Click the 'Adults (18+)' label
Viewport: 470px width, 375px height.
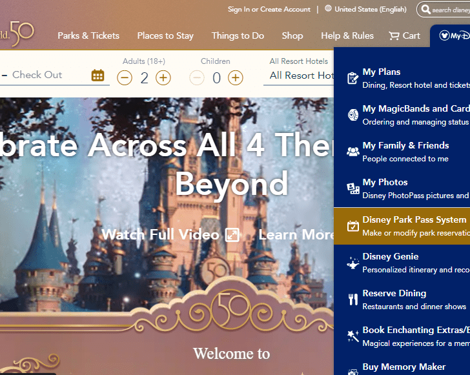click(144, 61)
